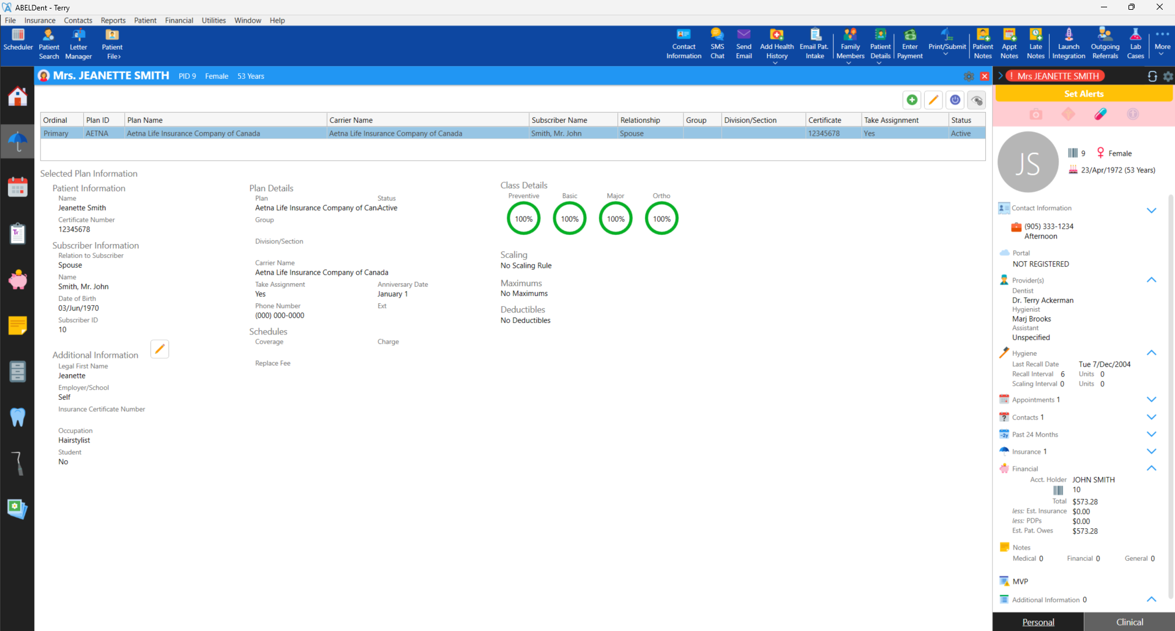Click the Enter Payment button
Viewport: 1175px width, 631px height.
tap(909, 41)
